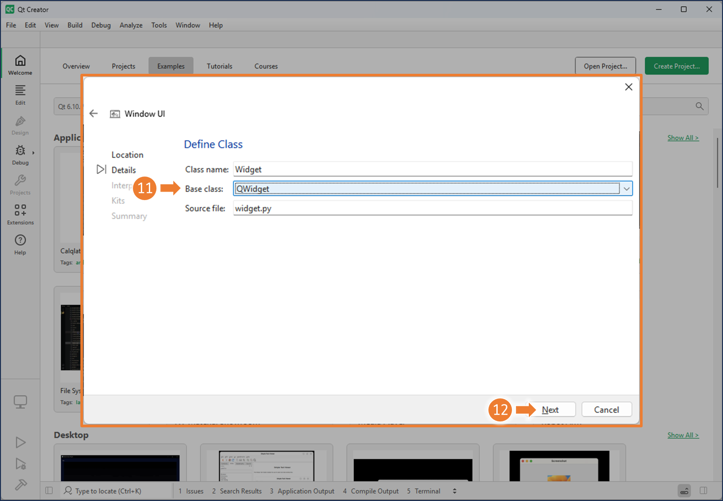Toggle left sidebar icon in status bar
The image size is (723, 501).
pyautogui.click(x=49, y=491)
